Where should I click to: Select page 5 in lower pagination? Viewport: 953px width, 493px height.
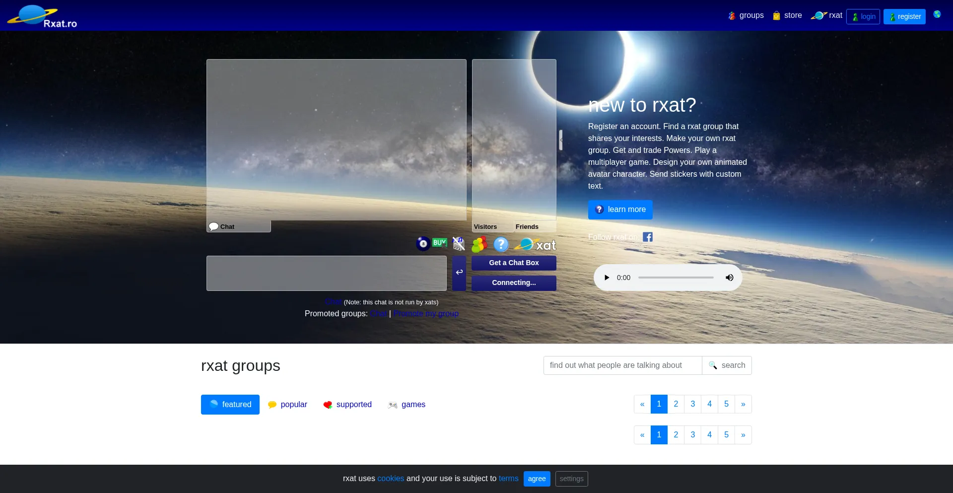[727, 435]
